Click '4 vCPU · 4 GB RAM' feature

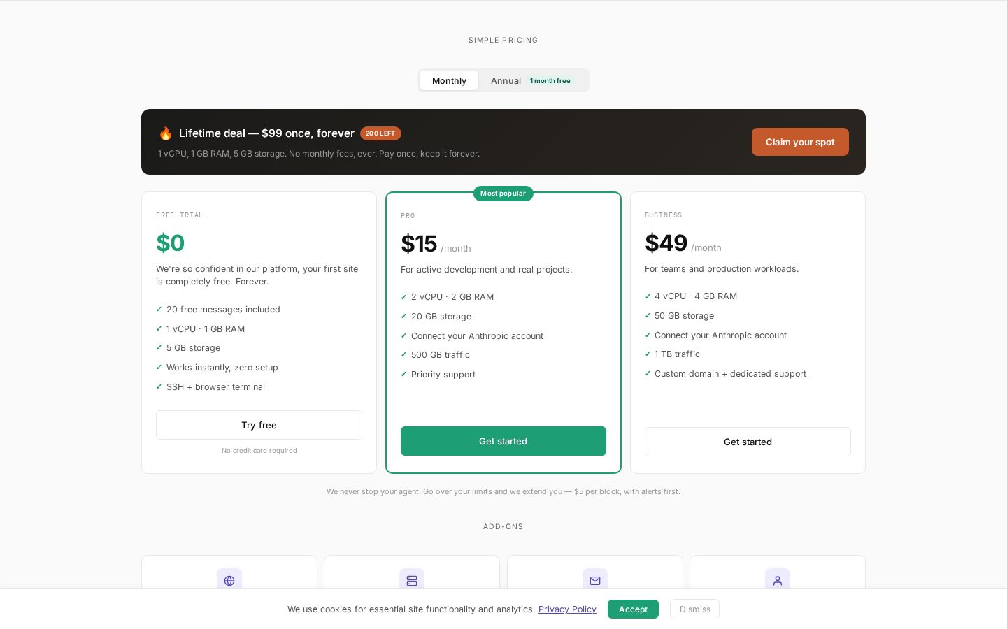tap(696, 296)
